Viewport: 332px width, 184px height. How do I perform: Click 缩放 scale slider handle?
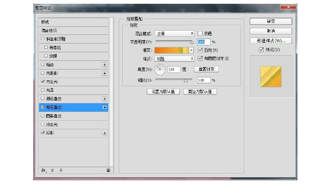pyautogui.click(x=186, y=80)
